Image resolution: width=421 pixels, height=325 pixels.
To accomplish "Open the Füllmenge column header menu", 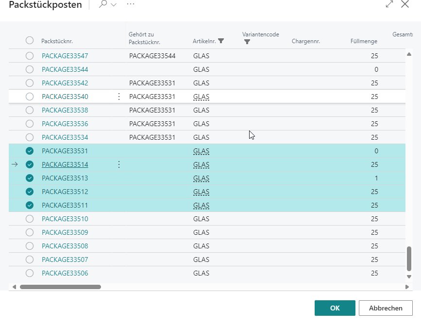I will 363,41.
